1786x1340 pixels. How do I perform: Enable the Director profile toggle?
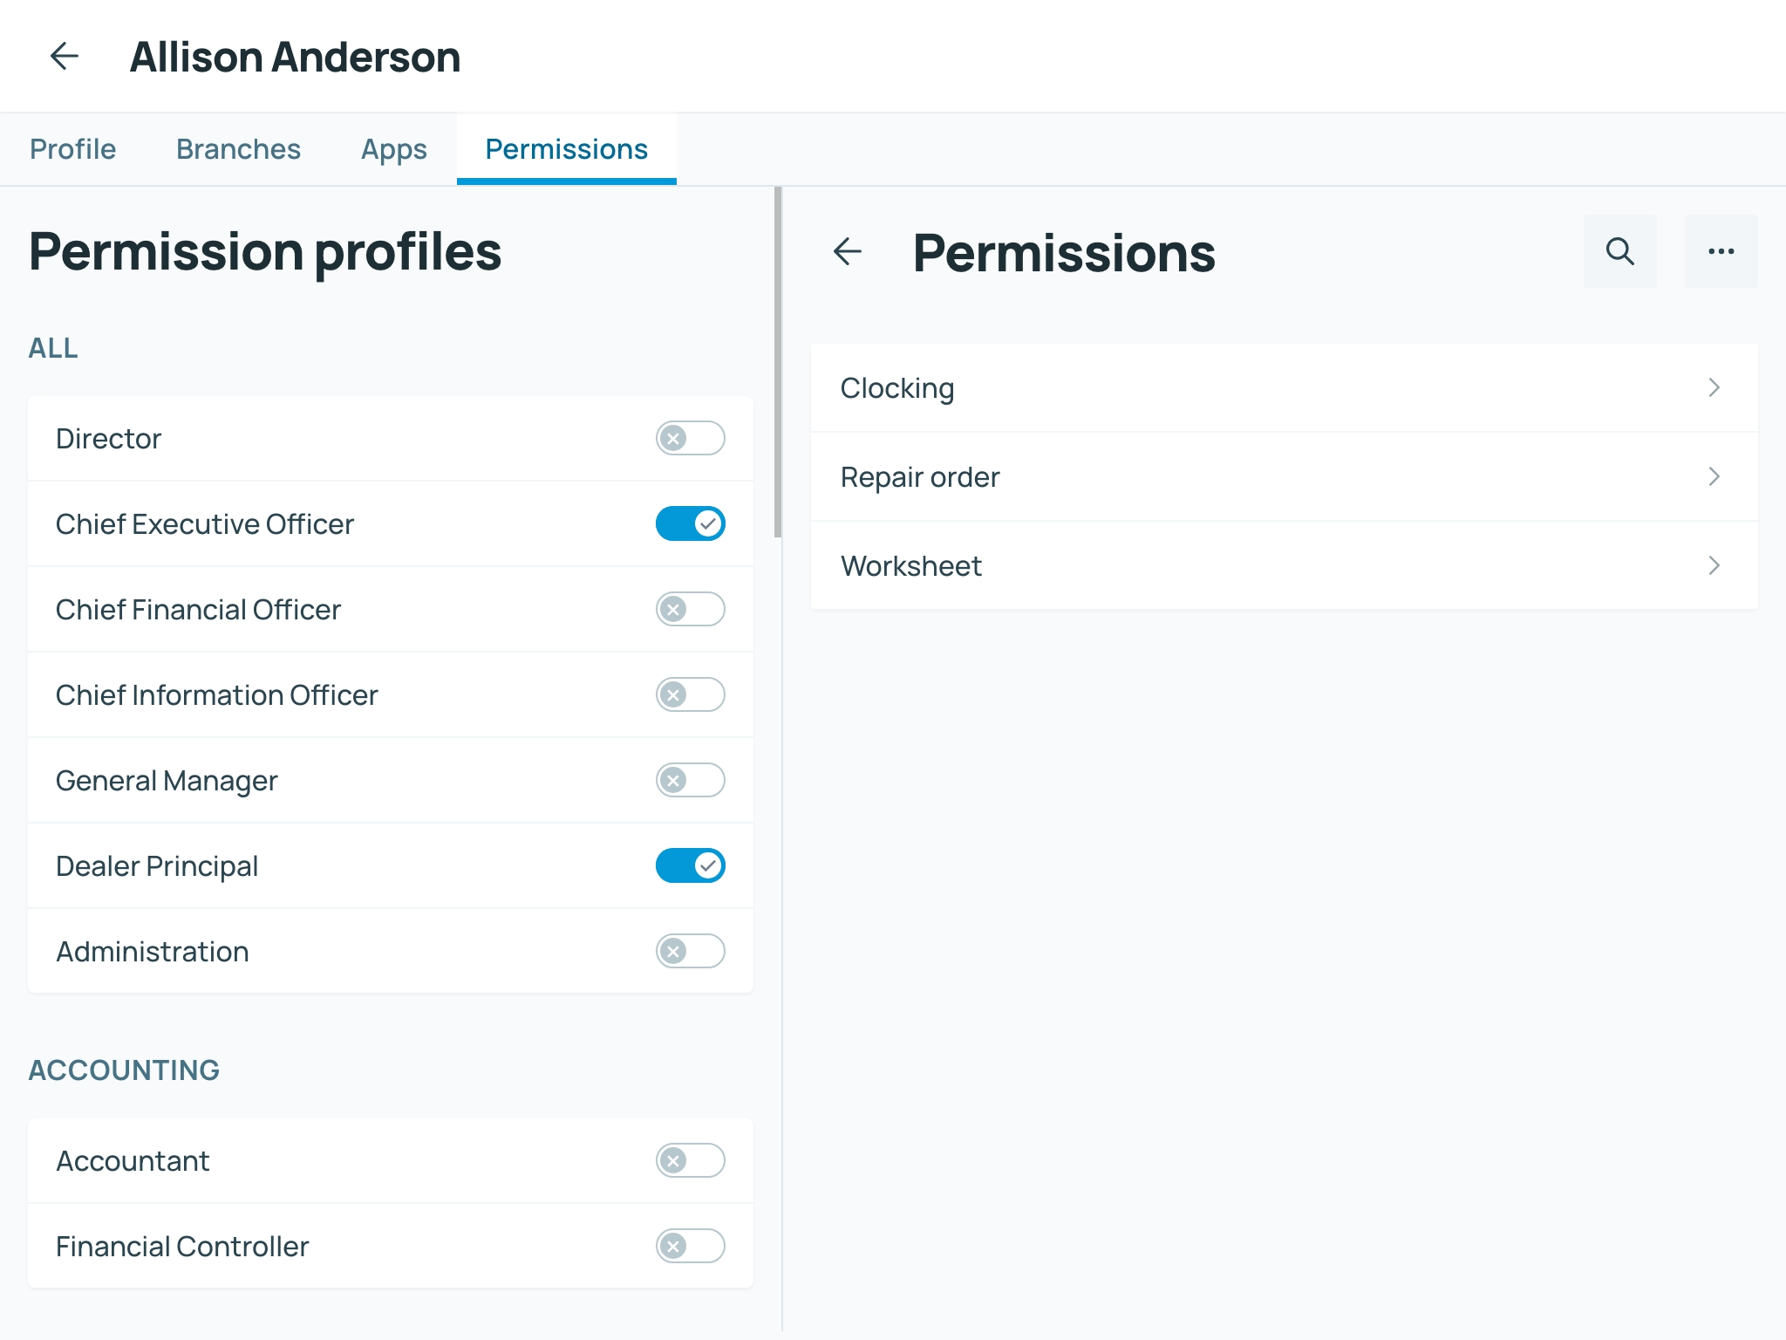690,438
